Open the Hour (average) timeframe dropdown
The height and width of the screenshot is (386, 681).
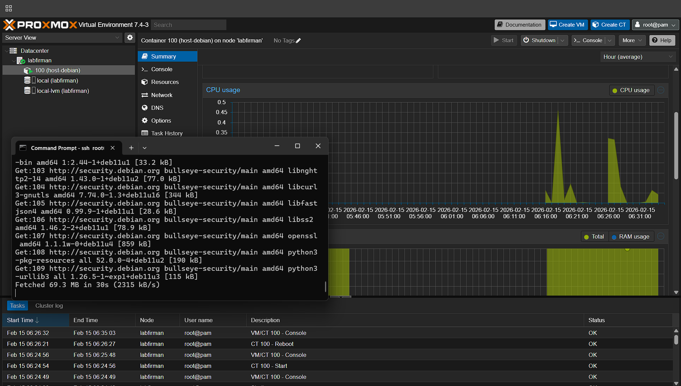637,57
